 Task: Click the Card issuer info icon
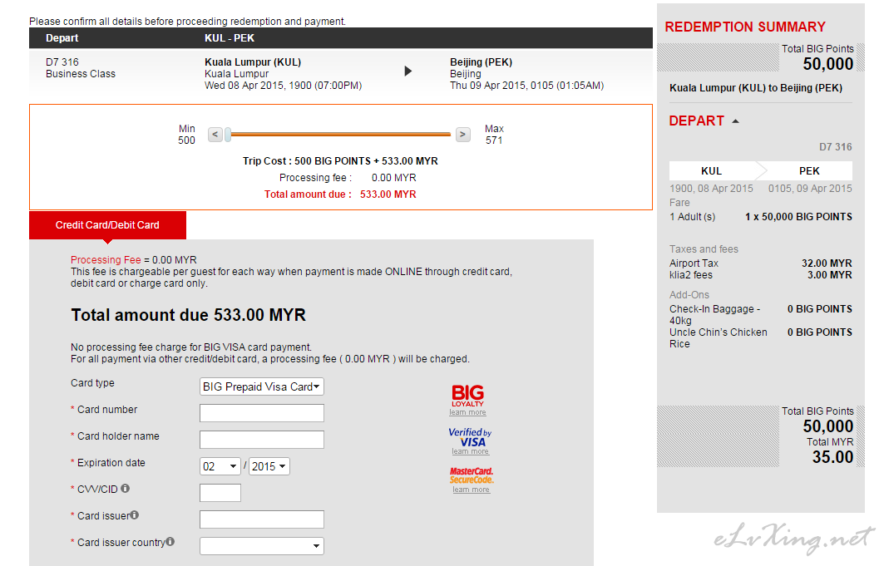click(x=134, y=514)
